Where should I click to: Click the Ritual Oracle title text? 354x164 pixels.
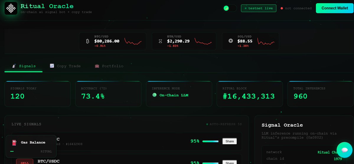pos(47,6)
